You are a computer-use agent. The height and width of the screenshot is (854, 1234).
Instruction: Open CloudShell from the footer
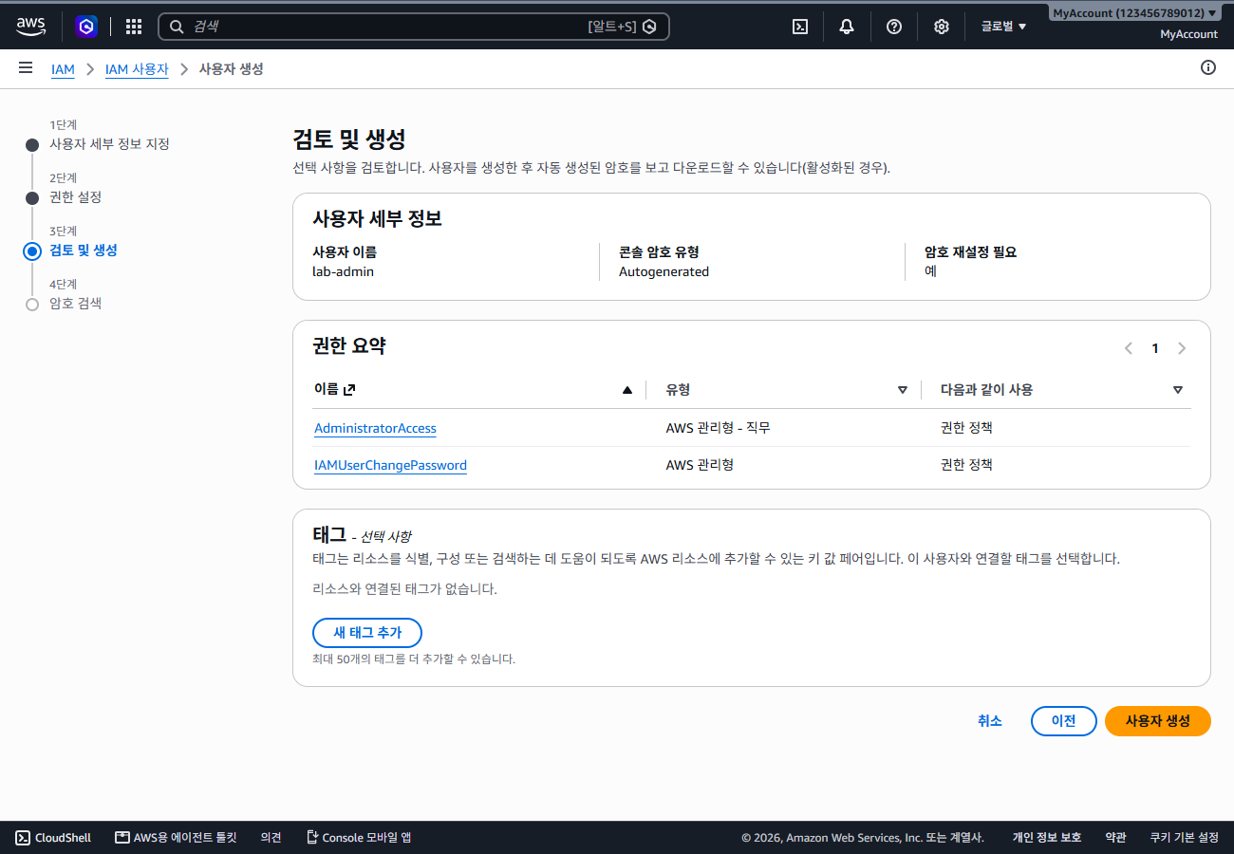pyautogui.click(x=53, y=838)
